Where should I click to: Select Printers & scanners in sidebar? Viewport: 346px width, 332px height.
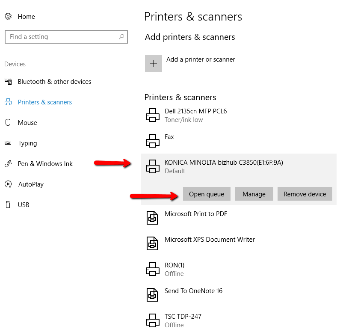[45, 102]
